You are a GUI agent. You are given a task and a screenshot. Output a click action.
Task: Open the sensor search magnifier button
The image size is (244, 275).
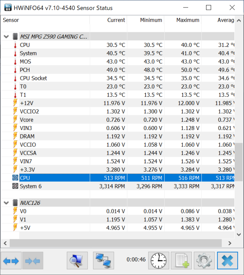[x=77, y=261]
